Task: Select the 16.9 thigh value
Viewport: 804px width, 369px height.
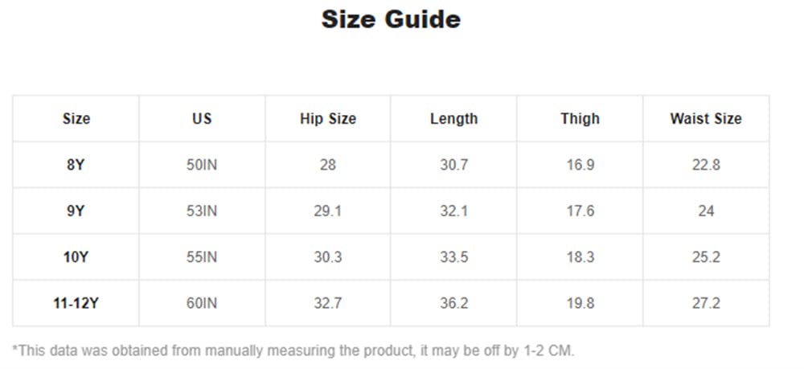Action: (580, 165)
